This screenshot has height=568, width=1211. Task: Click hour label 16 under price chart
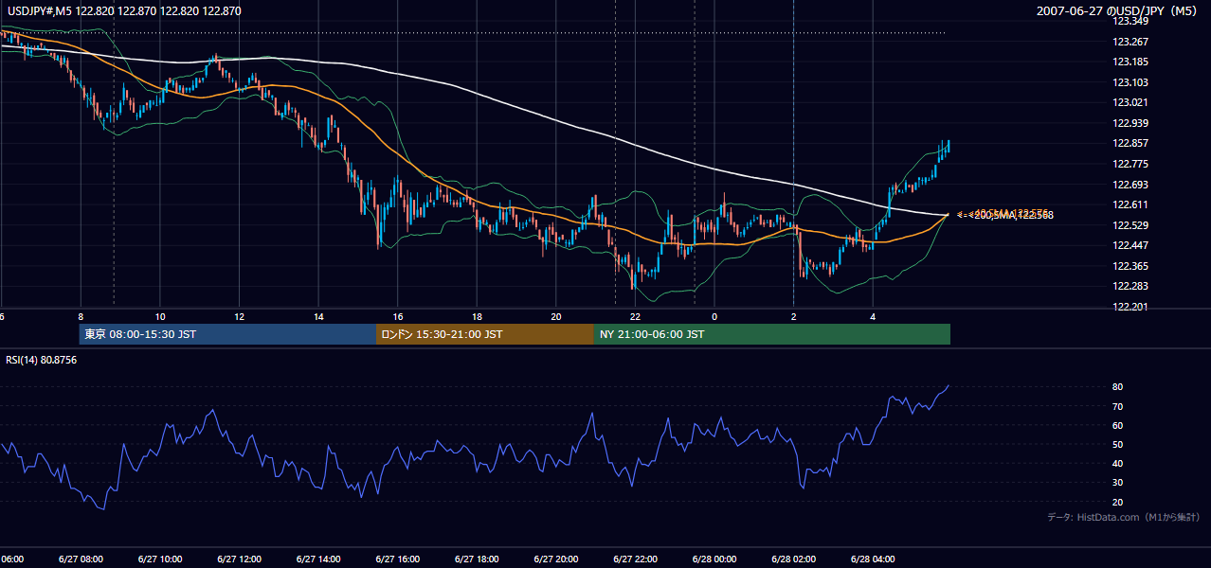398,316
